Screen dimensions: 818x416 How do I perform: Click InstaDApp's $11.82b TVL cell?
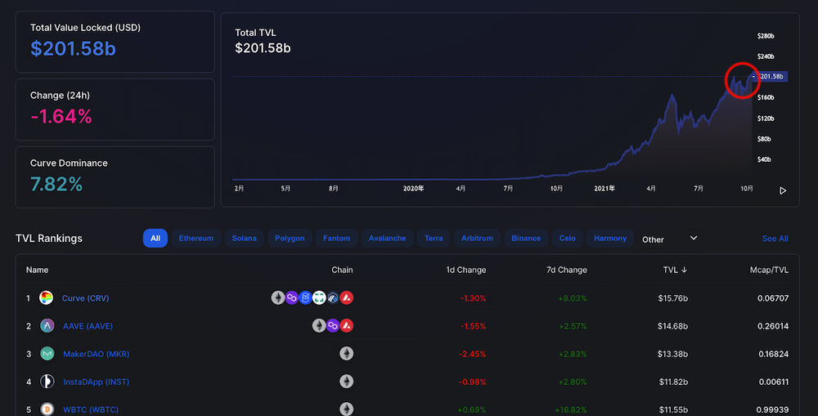[x=673, y=382]
